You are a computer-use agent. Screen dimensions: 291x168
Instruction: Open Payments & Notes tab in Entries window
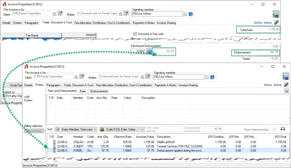(x=166, y=85)
